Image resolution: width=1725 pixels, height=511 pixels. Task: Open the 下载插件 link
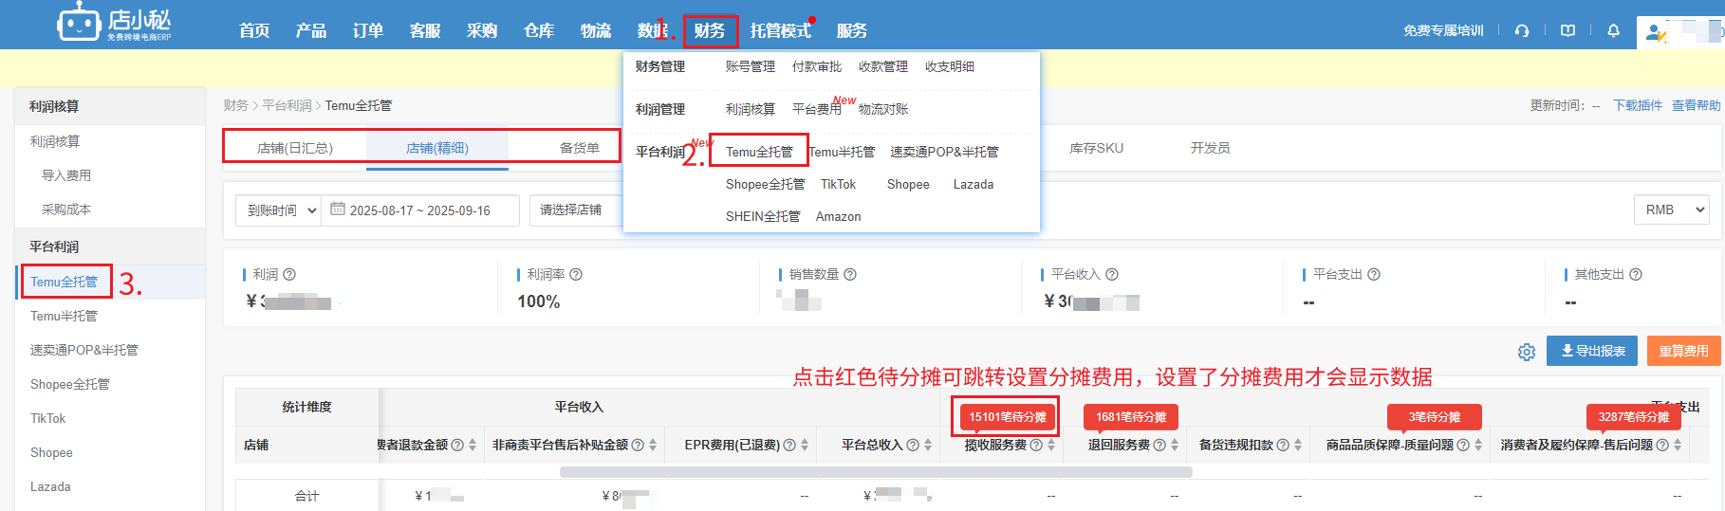coord(1638,105)
